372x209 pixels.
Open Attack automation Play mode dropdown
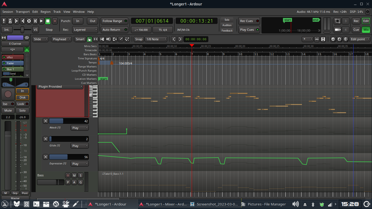point(80,128)
